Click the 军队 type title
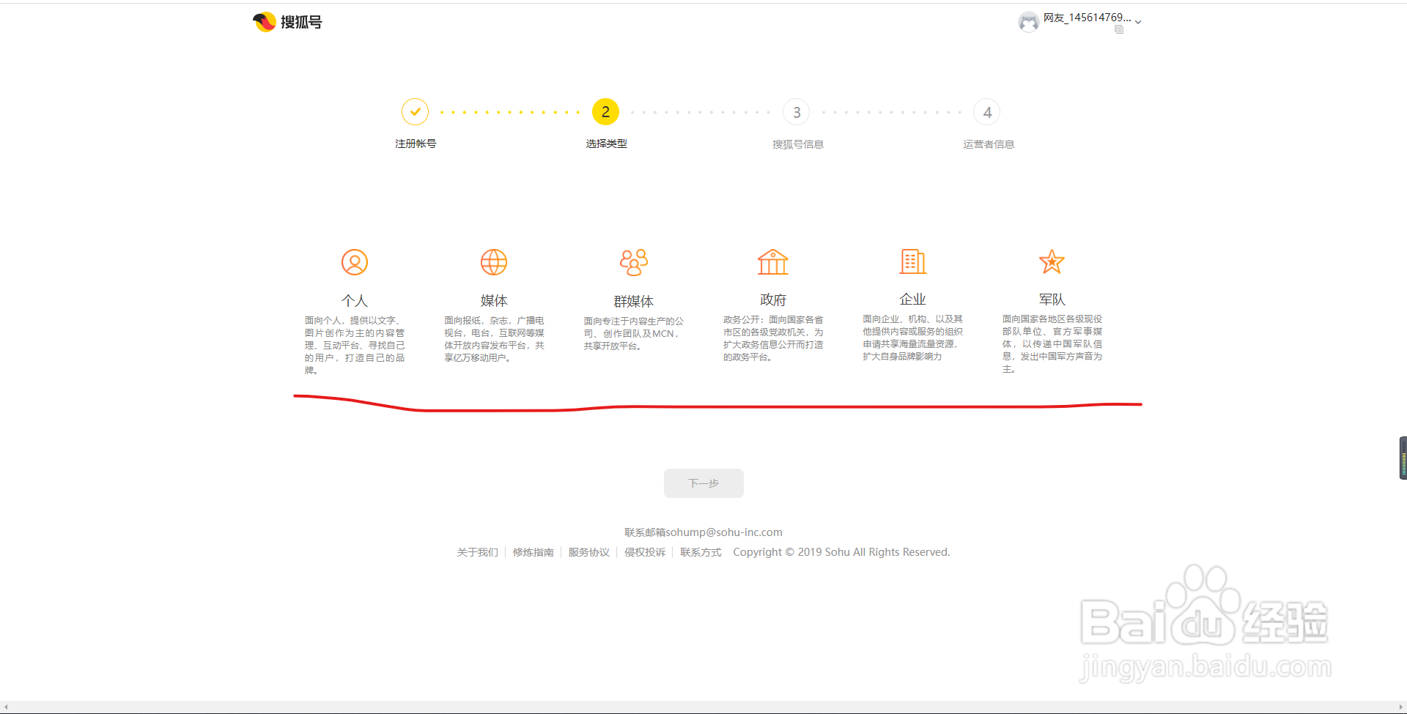1407x714 pixels. point(1052,300)
